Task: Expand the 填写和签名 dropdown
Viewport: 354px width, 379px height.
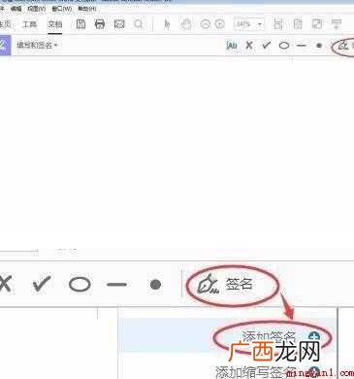Action: click(x=37, y=45)
